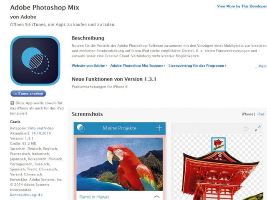The height and width of the screenshot is (200, 267).
Task: Click the plus icon in Meine Projekte header
Action: click(159, 128)
